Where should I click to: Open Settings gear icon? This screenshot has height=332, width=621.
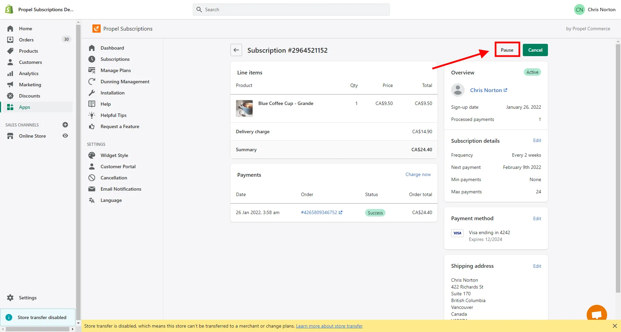tap(10, 298)
